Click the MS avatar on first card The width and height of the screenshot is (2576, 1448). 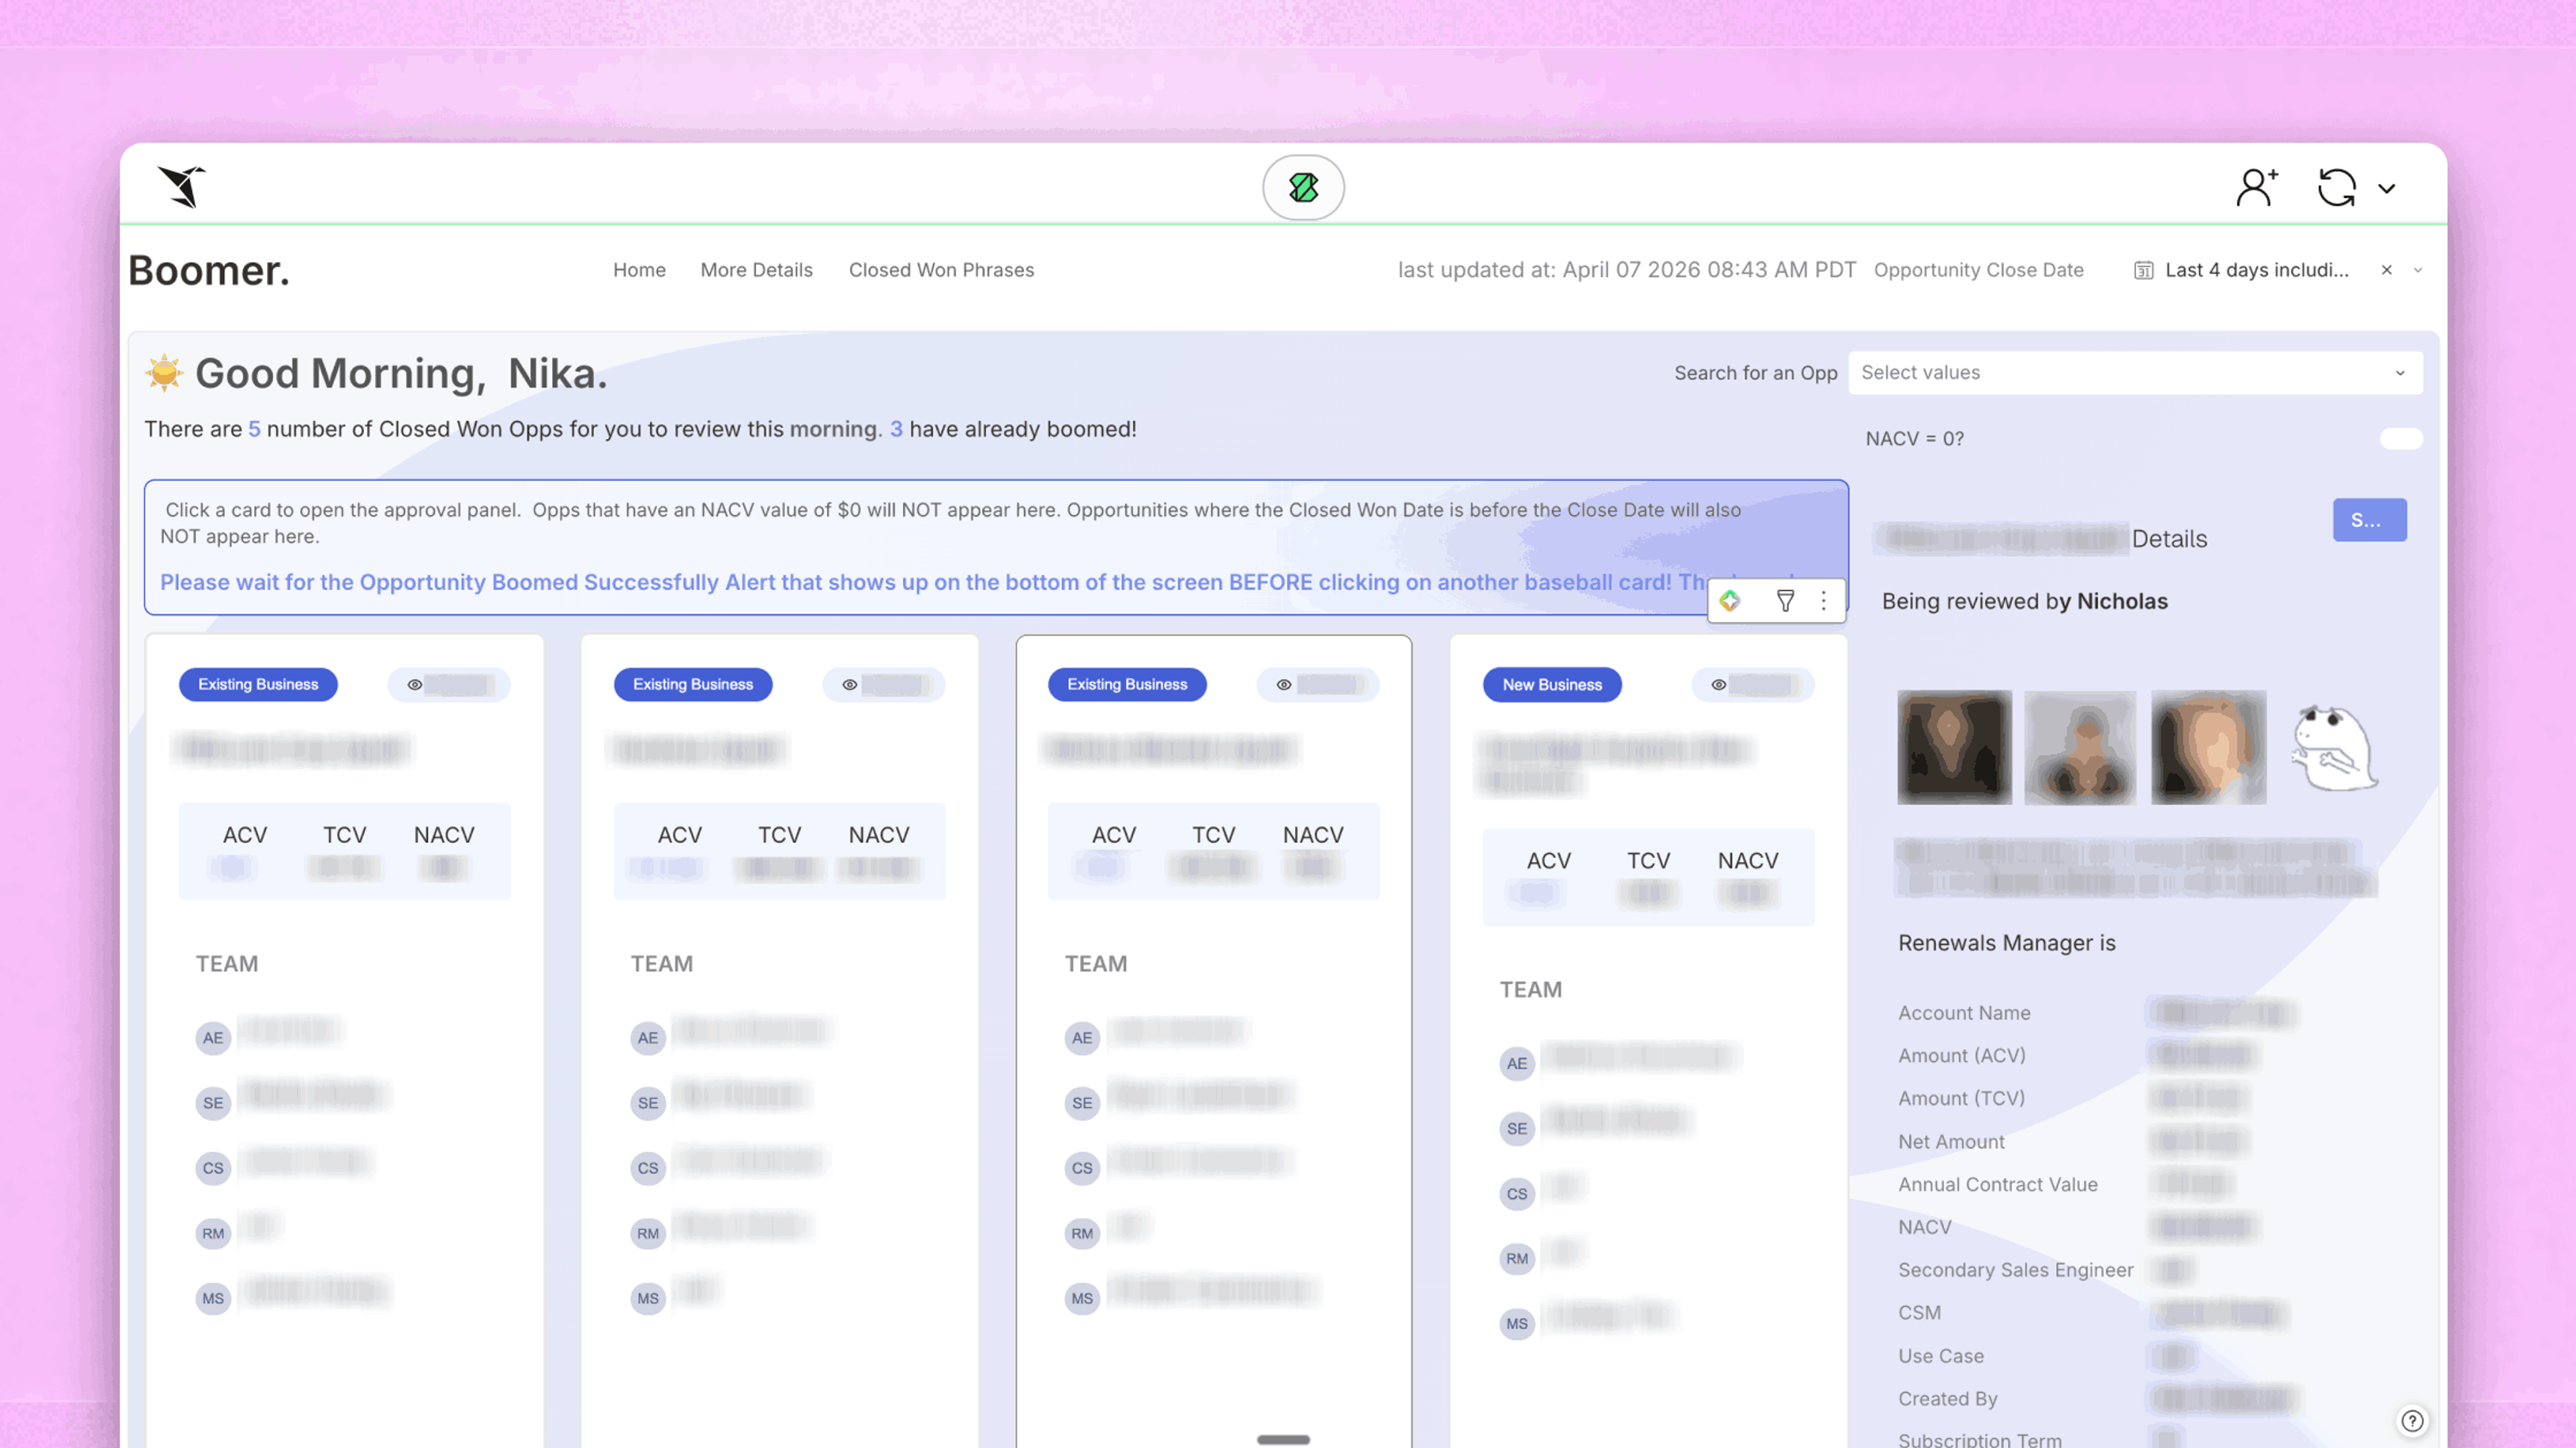click(x=213, y=1298)
